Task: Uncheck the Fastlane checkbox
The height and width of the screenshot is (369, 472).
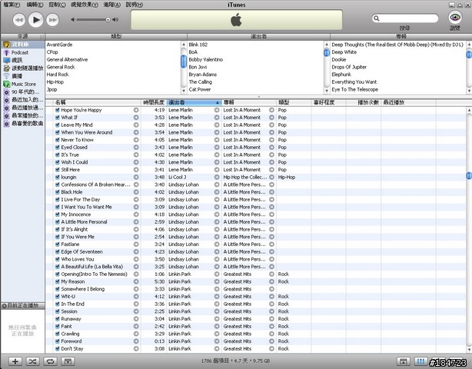Action: coord(57,244)
